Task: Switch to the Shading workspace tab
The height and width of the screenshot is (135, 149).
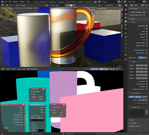Action: point(80,2)
